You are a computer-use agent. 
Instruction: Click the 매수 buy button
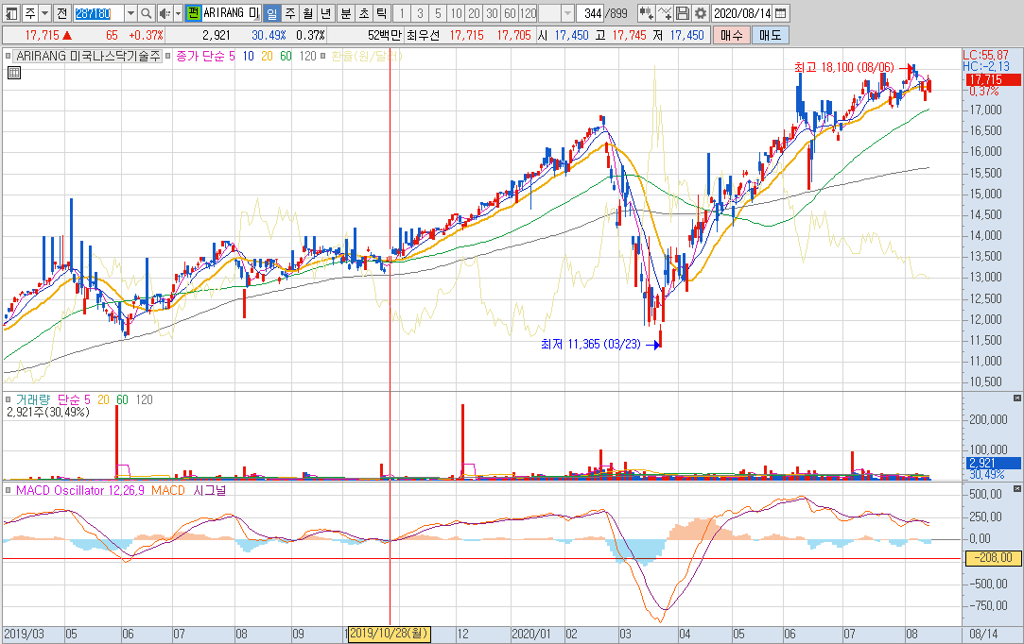[x=732, y=35]
